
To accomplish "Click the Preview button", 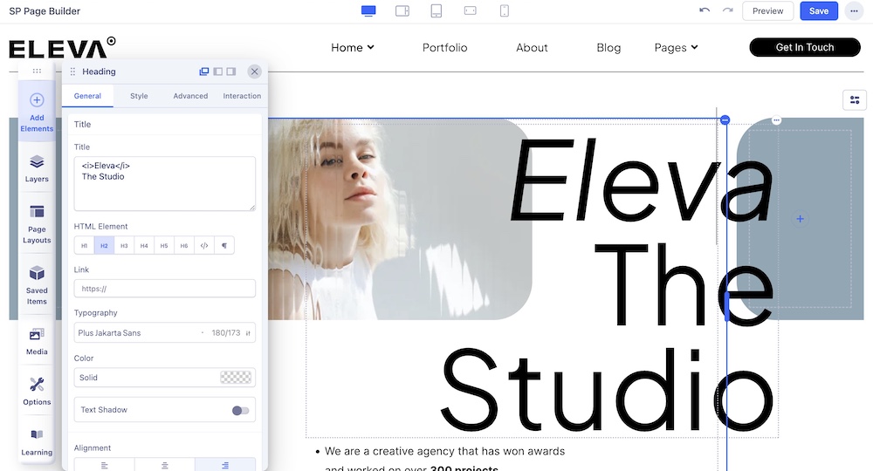I will click(767, 11).
